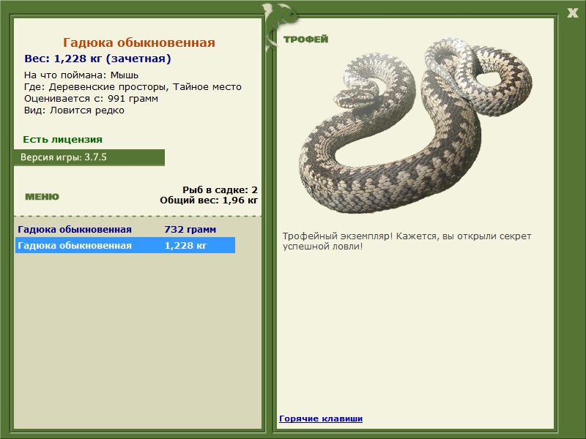Screen dimensions: 586x439
Task: Click the Вес: 1,228 кг (зачетная) line
Action: coord(97,59)
